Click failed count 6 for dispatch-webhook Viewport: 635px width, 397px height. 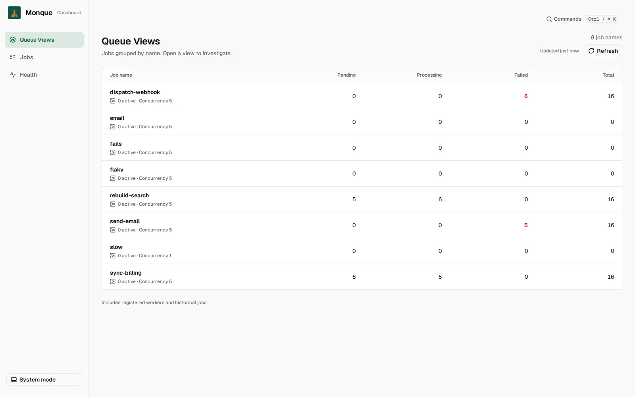pyautogui.click(x=526, y=96)
